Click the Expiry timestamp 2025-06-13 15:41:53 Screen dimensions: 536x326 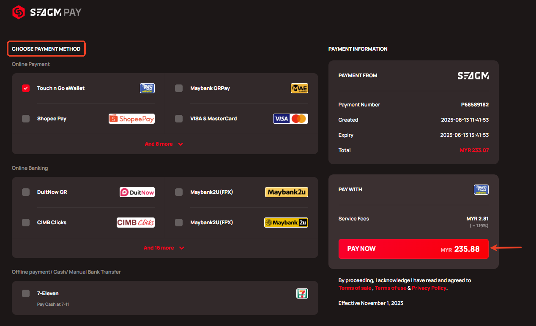465,135
